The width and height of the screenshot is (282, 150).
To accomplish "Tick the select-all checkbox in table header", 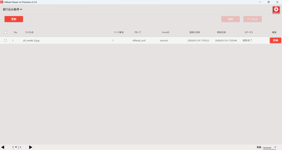I will pos(6,32).
